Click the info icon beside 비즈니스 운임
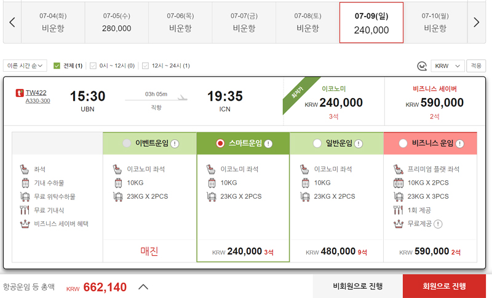The image size is (492, 298). coord(459,144)
